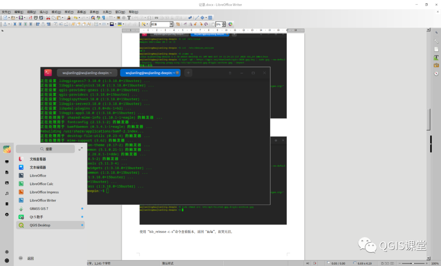Viewport: 441px width, 266px height.
Task: Click the Sidebar Navigator compass icon
Action: point(436,73)
